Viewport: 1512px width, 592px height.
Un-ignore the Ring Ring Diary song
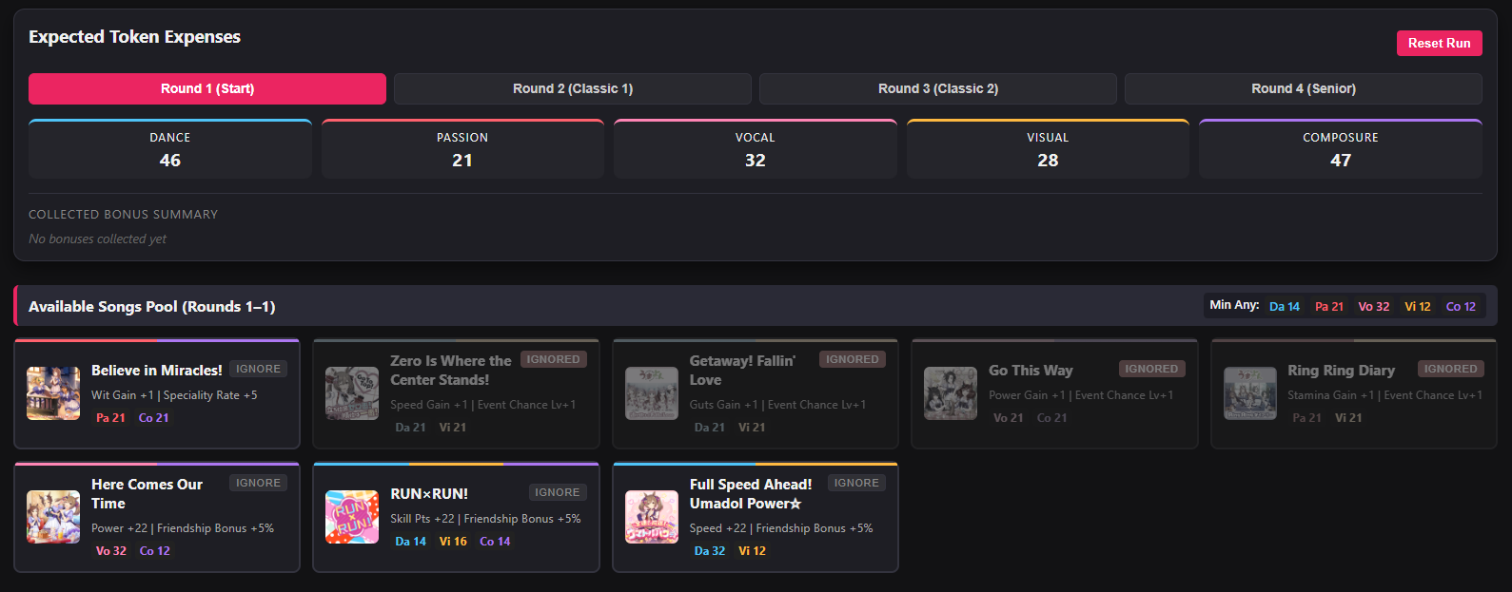[x=1451, y=369]
